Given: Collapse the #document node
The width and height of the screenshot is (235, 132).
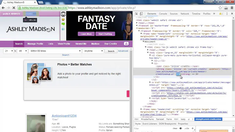Looking at the screenshot, I should tap(143, 41).
